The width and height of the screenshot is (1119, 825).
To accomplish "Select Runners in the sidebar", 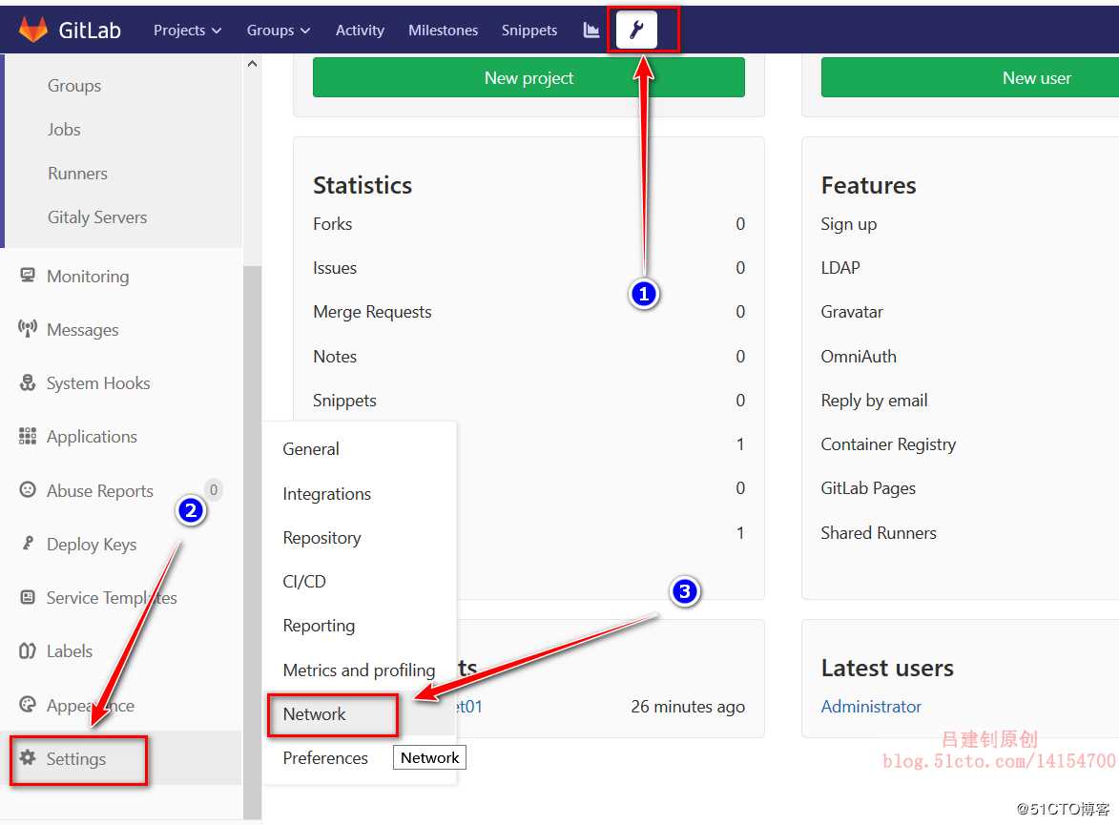I will tap(77, 174).
